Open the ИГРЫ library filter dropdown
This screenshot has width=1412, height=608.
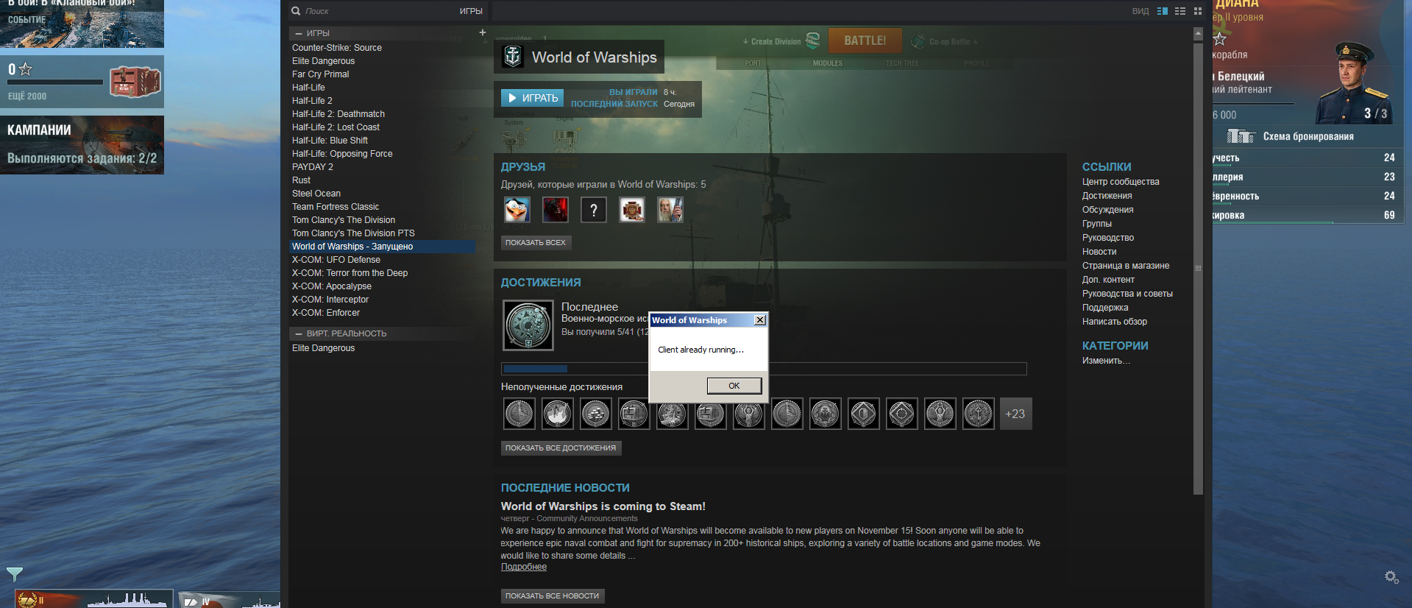tap(471, 11)
